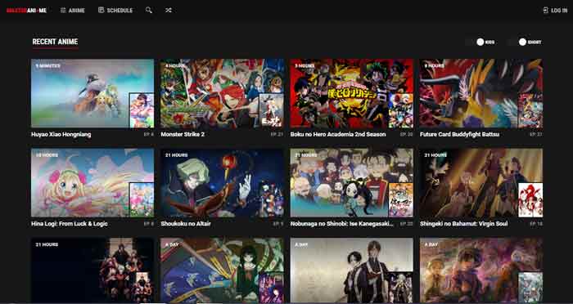Click the Nobunaga no Shinobi: Ise Kanegasaki title
This screenshot has width=573, height=304.
(341, 224)
